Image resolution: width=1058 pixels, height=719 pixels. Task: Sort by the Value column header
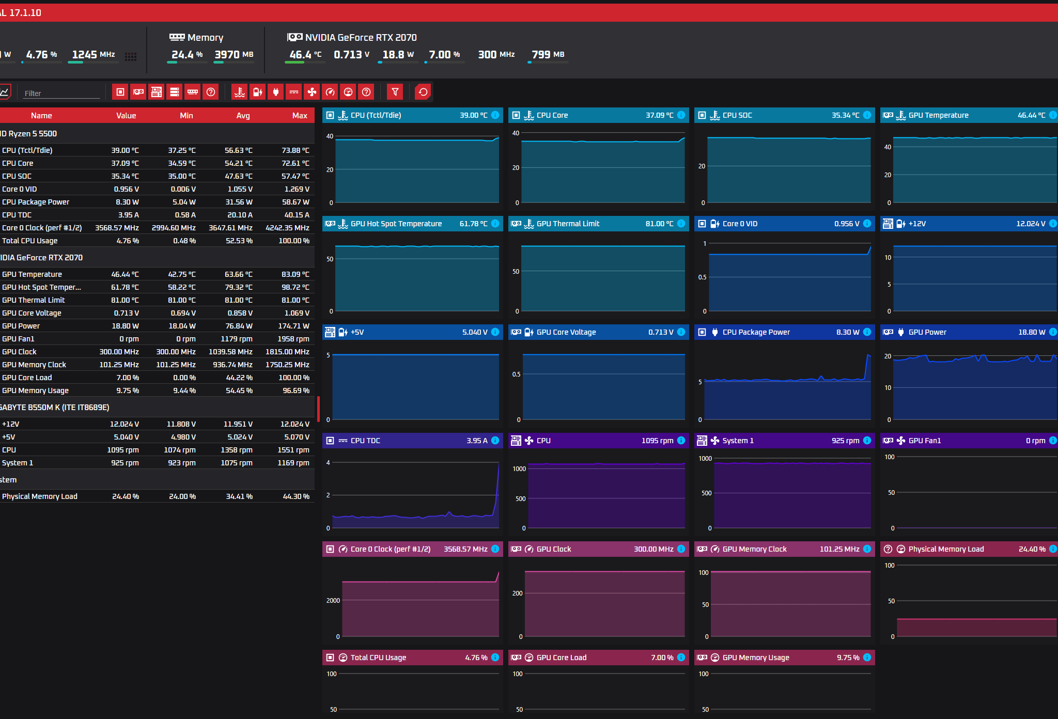pyautogui.click(x=126, y=116)
